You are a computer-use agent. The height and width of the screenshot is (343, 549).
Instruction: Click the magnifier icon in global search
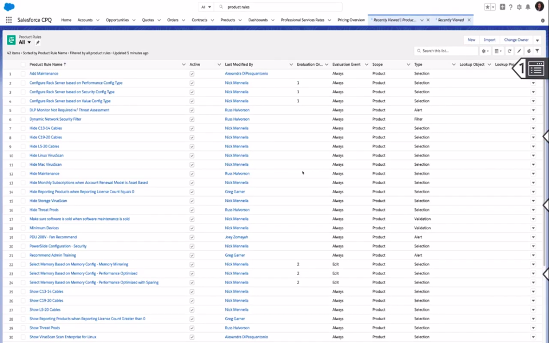coord(221,7)
